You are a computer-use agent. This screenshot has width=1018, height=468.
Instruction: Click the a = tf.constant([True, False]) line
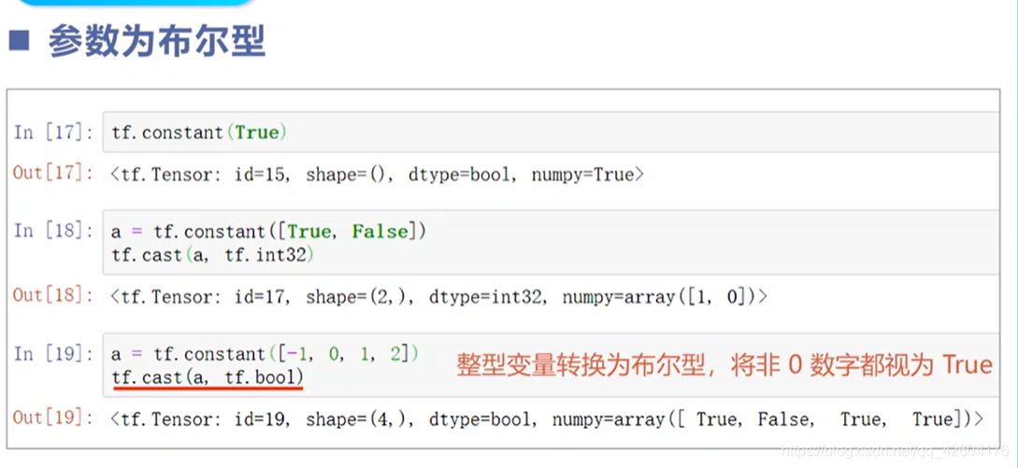tap(269, 231)
